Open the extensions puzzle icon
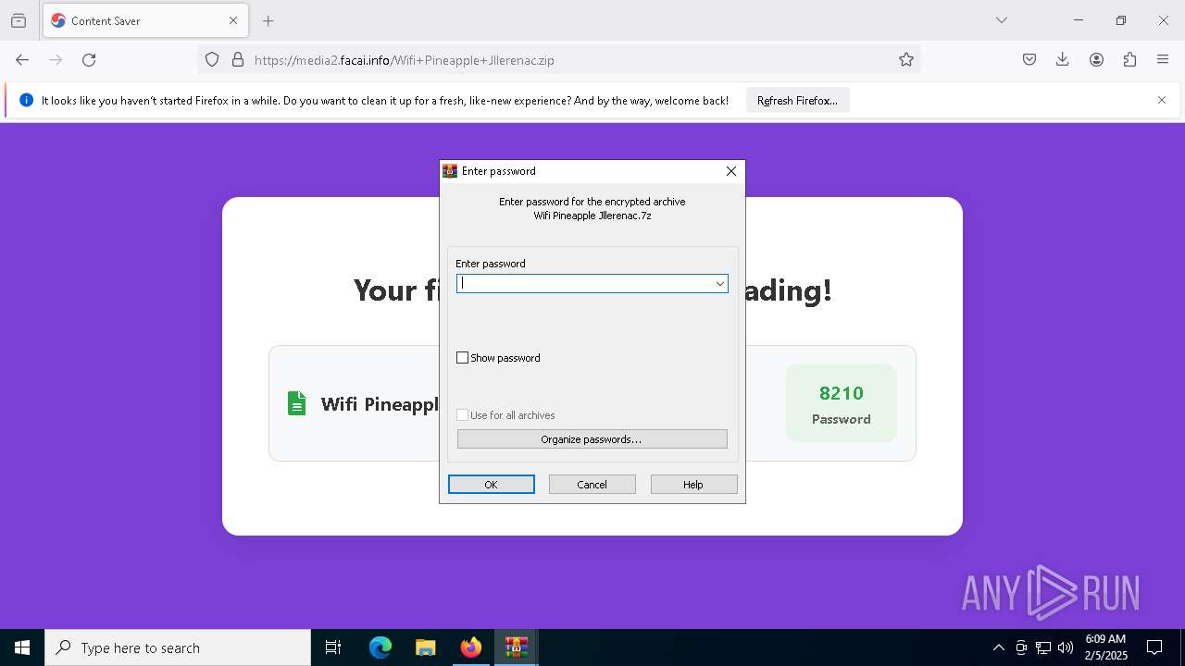The image size is (1185, 666). pyautogui.click(x=1129, y=60)
